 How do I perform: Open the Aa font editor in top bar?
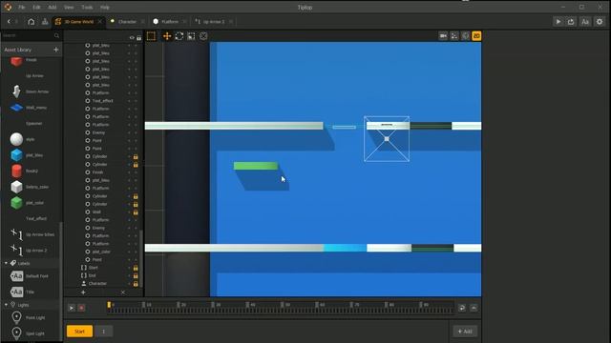coord(585,22)
